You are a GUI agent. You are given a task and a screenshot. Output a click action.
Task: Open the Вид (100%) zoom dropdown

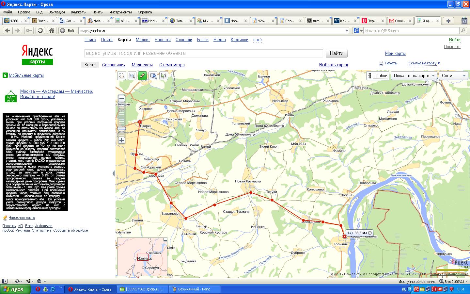454,281
